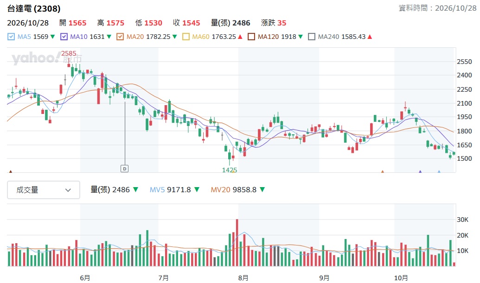This screenshot has width=480, height=283.
Task: Click the purple triangle event marker in October
Action: coord(420,171)
